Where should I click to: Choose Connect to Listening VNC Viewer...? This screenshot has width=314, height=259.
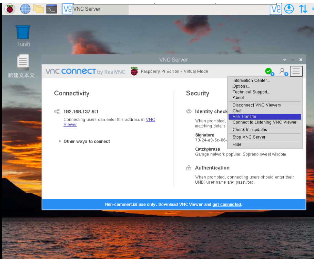pyautogui.click(x=265, y=122)
